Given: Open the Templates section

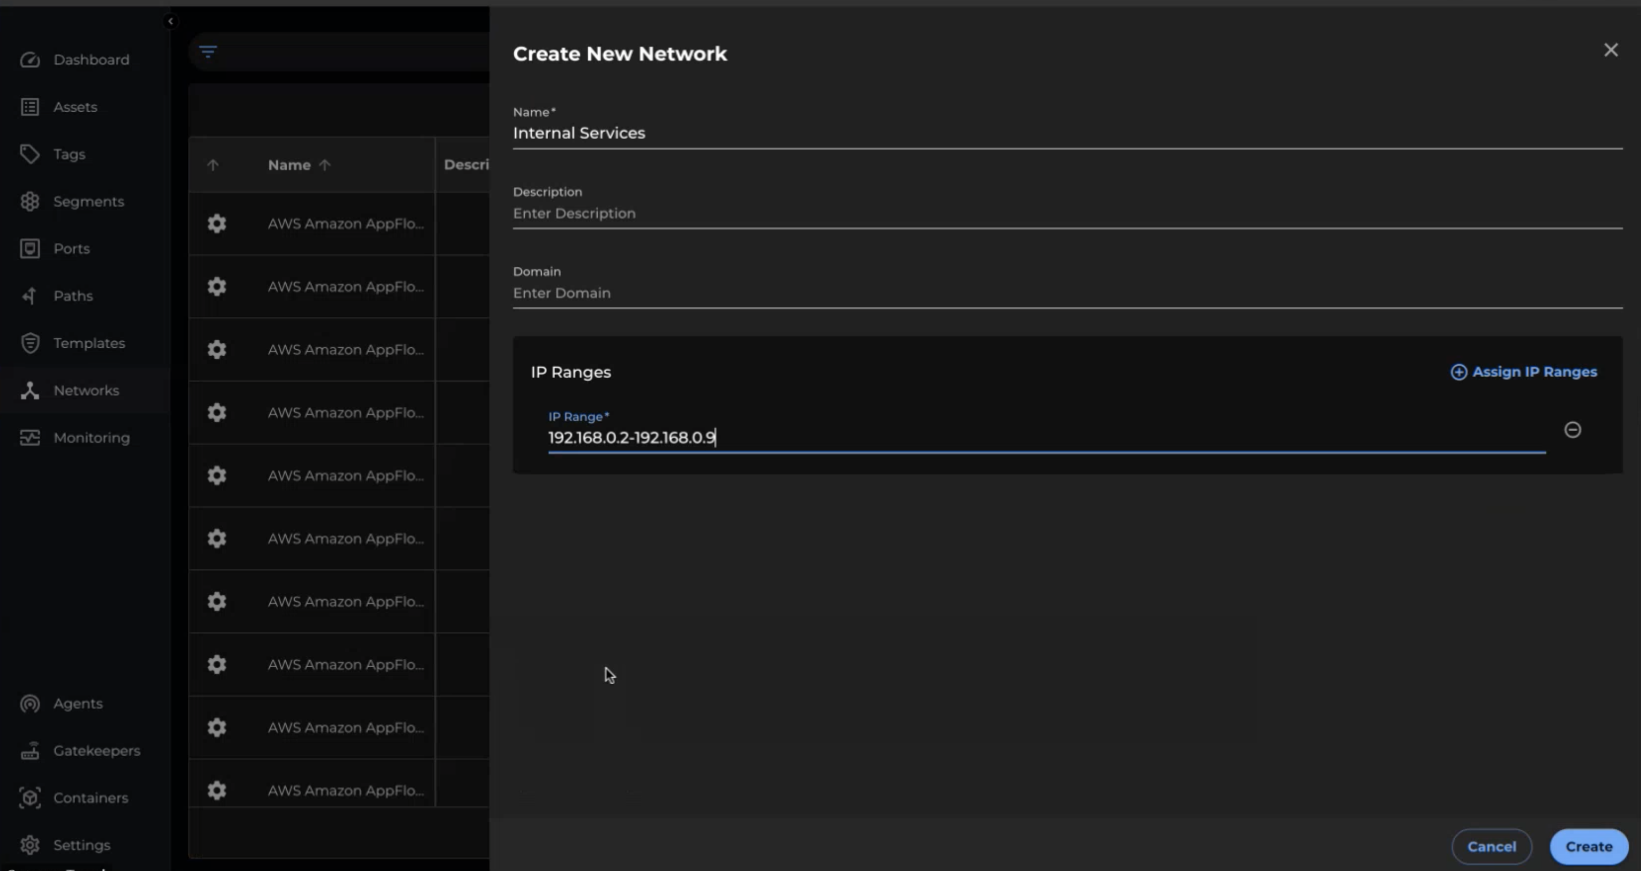Looking at the screenshot, I should [88, 343].
